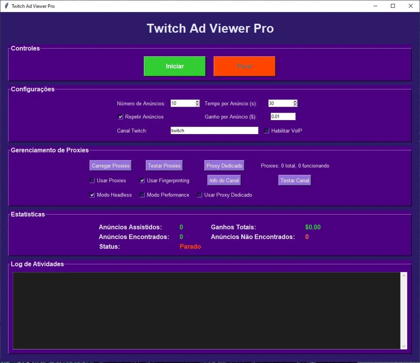Increase Número de Anúncios with up arrow
This screenshot has height=363, width=420.
point(197,101)
